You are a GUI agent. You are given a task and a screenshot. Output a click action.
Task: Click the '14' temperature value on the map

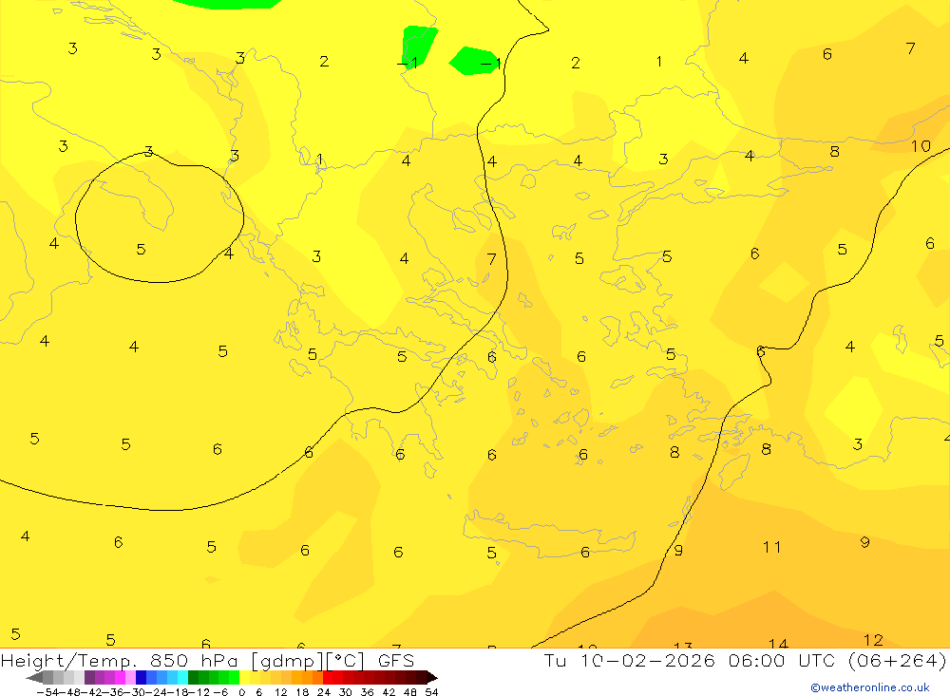pyautogui.click(x=778, y=644)
